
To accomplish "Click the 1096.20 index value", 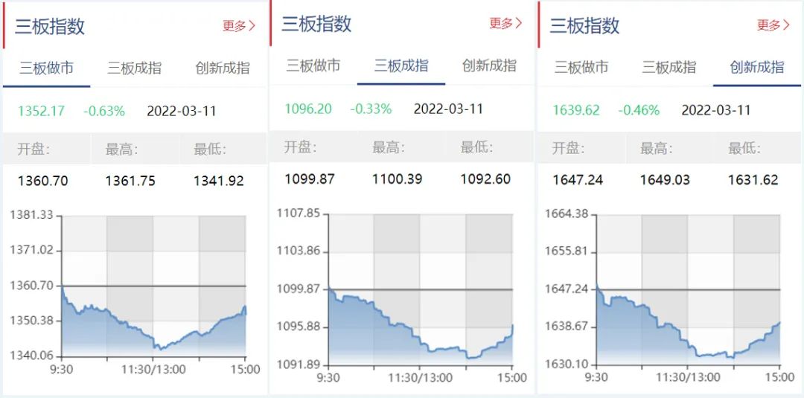I will pyautogui.click(x=308, y=109).
